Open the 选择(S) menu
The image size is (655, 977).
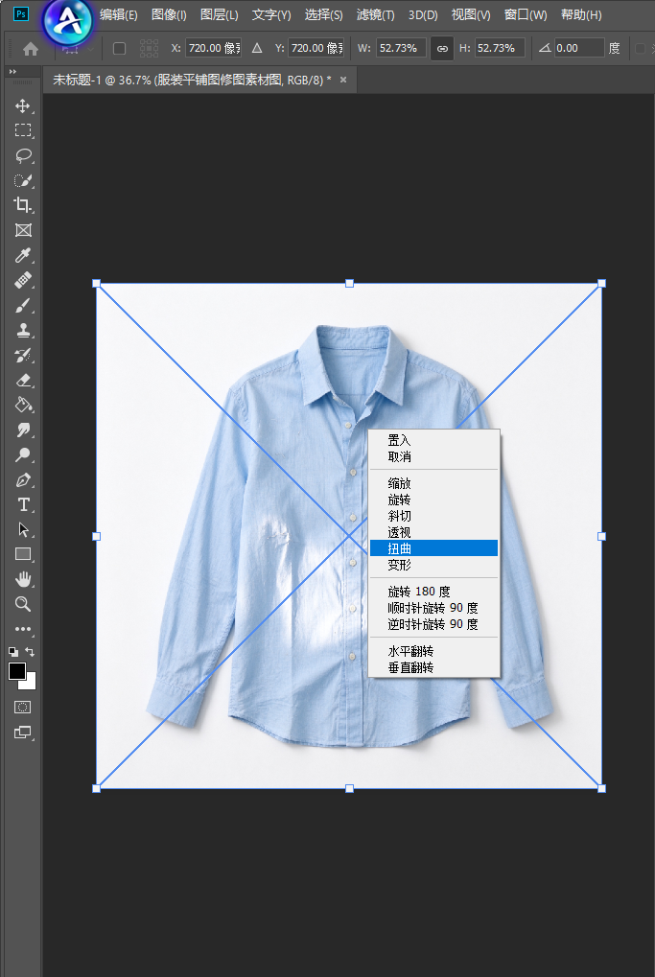tap(323, 15)
